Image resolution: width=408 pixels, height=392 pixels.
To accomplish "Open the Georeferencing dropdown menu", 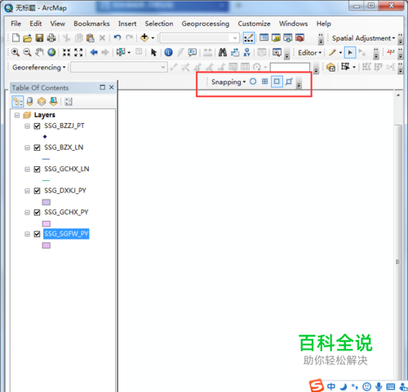I will pyautogui.click(x=39, y=67).
